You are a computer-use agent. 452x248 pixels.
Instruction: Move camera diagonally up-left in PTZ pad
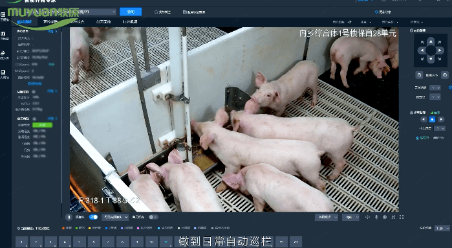(x=422, y=42)
